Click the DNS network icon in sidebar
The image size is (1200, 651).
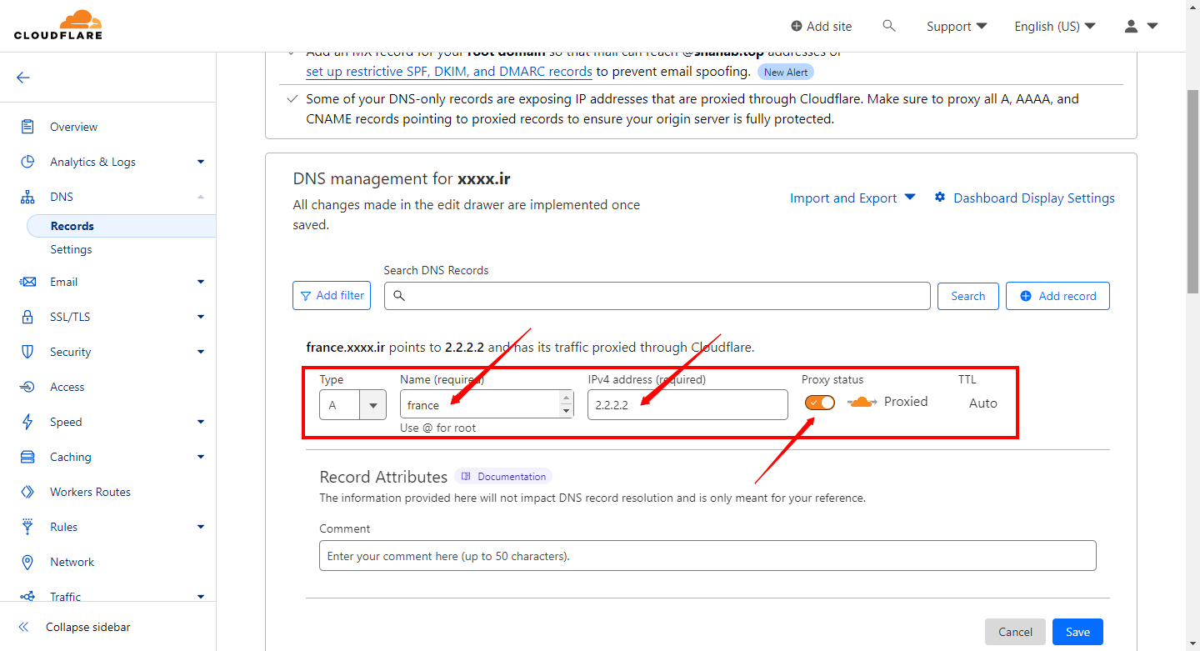[27, 197]
